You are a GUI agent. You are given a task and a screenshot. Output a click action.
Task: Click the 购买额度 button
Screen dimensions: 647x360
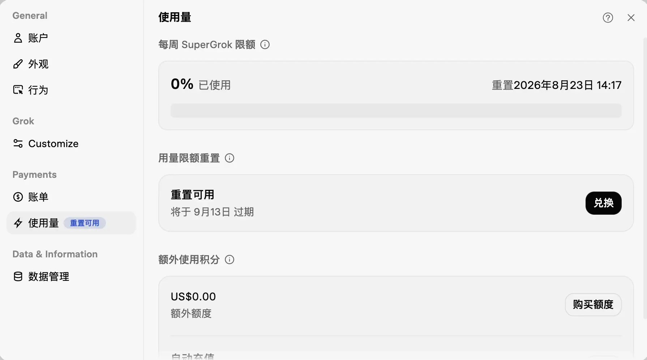coord(593,305)
